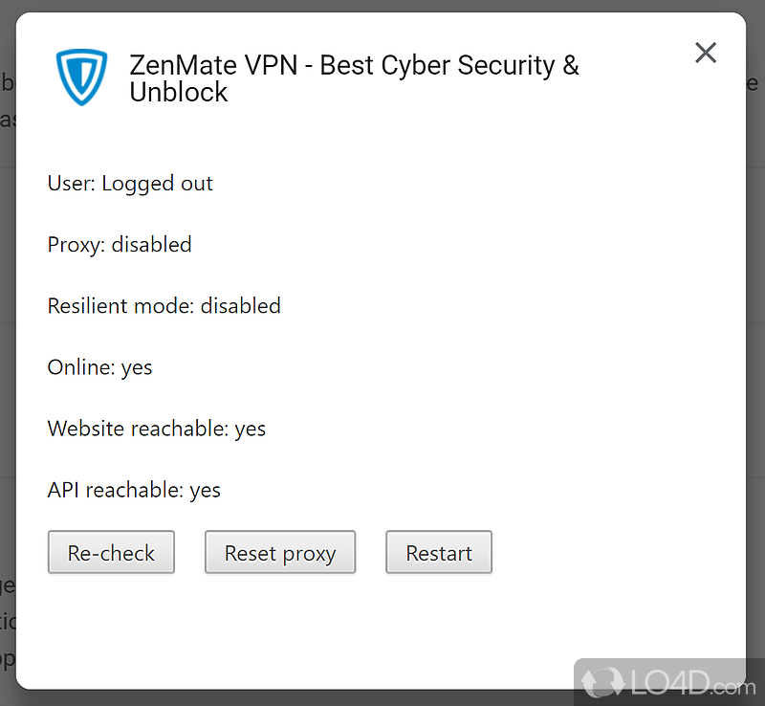Click the disabled value beside Resilient mode
This screenshot has height=706, width=765.
click(240, 306)
